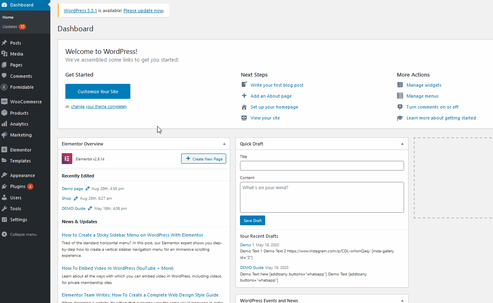Open Learn more about getting started link
The width and height of the screenshot is (493, 303).
441,118
